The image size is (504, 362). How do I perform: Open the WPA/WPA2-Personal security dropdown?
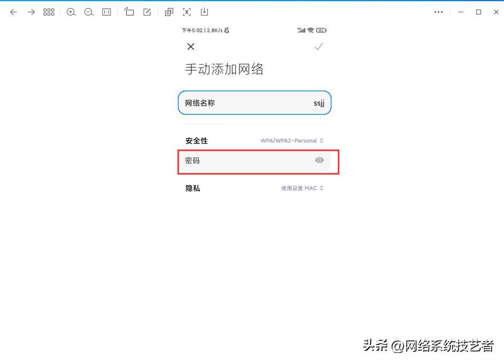[292, 140]
